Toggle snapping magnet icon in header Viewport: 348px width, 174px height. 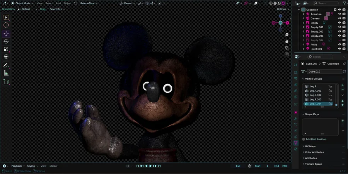(147, 3)
